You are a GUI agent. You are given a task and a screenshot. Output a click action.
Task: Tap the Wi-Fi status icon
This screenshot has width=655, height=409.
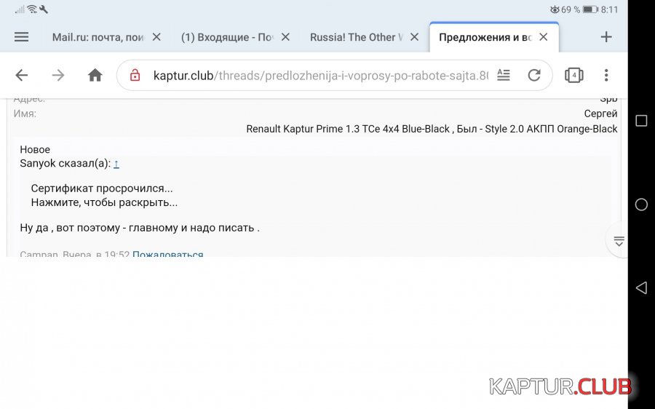pos(32,9)
